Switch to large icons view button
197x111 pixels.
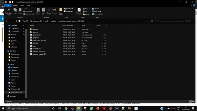pos(193,101)
